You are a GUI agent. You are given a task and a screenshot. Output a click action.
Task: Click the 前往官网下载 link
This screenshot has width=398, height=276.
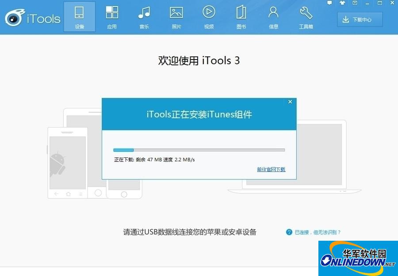pos(271,169)
